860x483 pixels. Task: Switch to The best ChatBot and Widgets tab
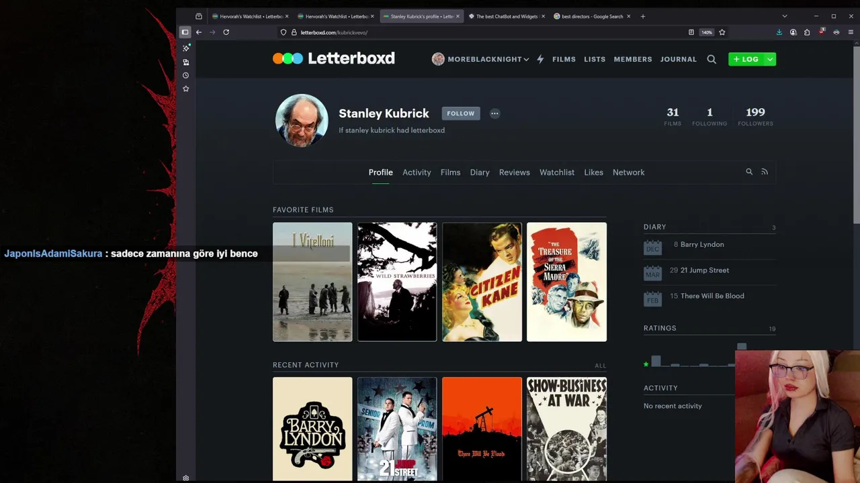(x=507, y=16)
